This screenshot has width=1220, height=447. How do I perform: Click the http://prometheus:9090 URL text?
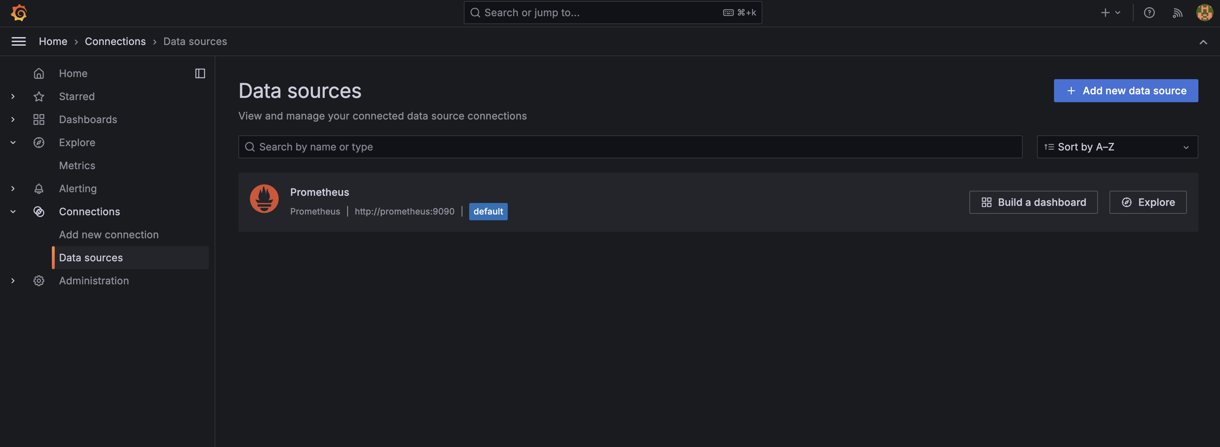pos(404,212)
